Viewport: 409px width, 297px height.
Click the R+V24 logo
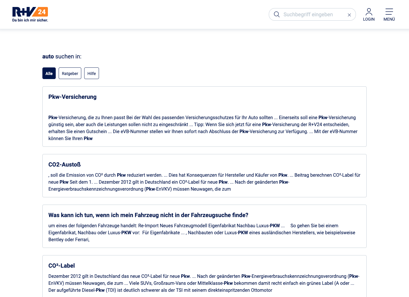click(x=30, y=12)
